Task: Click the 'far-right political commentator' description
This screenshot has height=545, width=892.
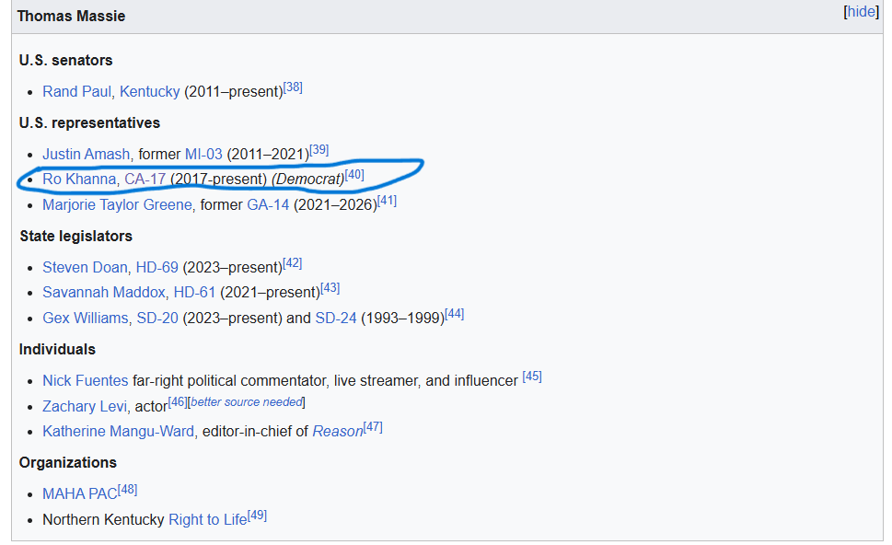Action: coord(229,380)
